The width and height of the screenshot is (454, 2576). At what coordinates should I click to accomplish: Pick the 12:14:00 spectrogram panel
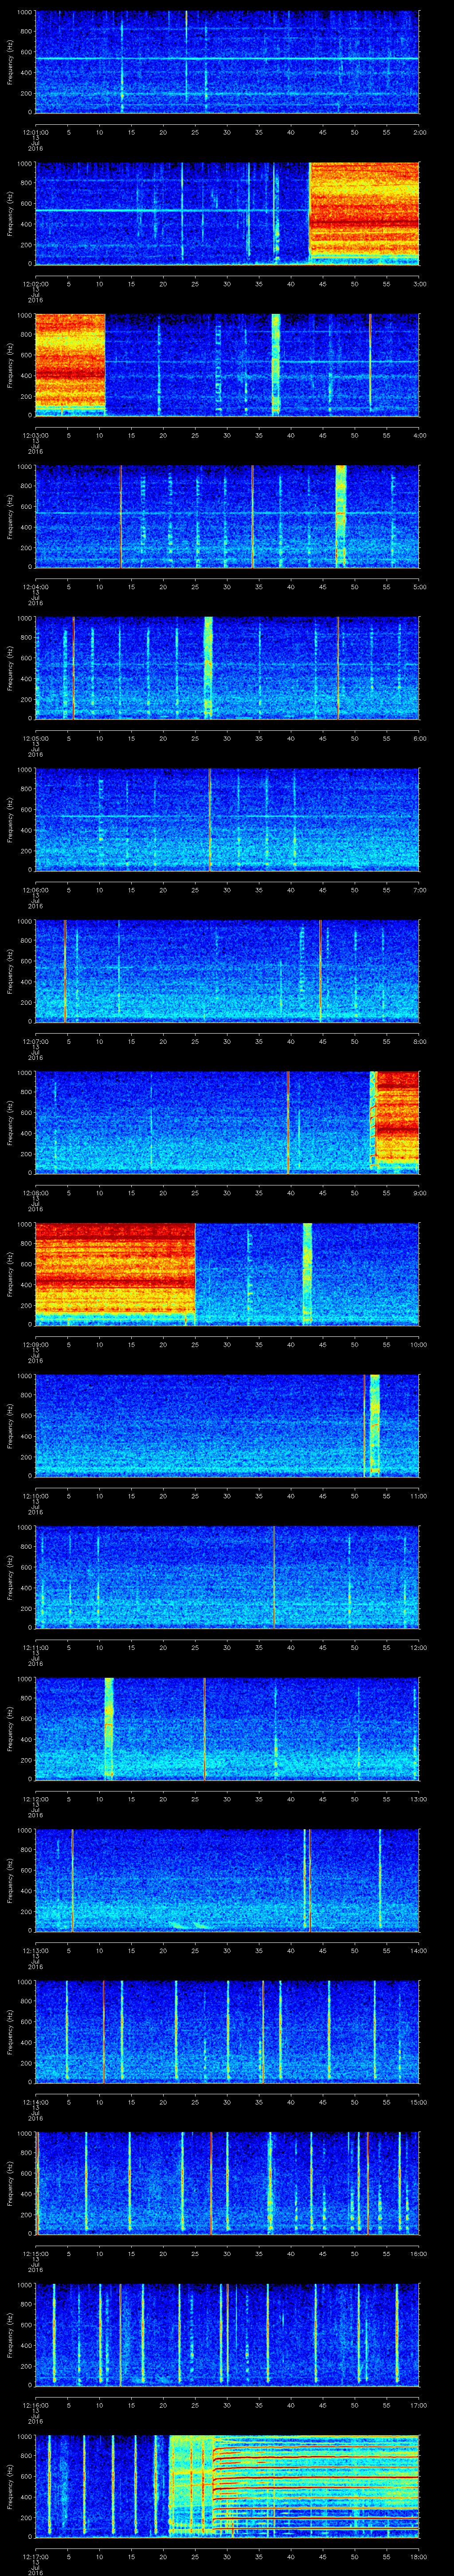[x=227, y=2032]
